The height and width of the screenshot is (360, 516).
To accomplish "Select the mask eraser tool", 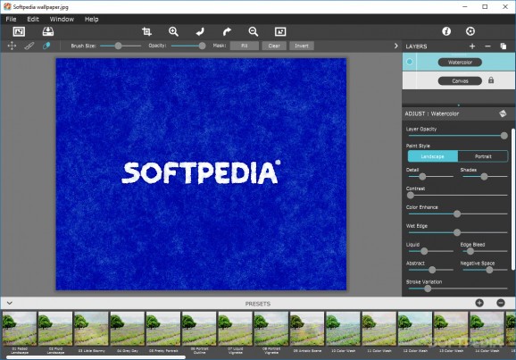I will [x=46, y=46].
